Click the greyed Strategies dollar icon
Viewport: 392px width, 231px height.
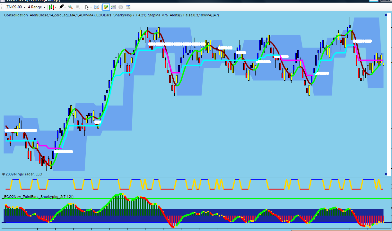coord(121,7)
